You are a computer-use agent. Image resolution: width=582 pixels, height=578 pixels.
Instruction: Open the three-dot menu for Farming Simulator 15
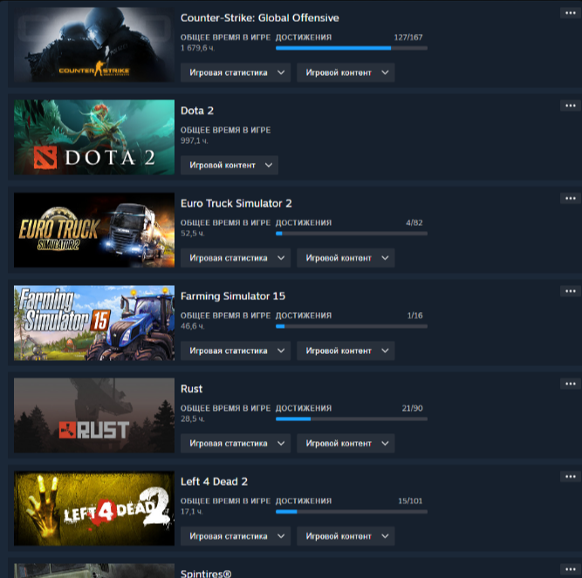(x=571, y=291)
